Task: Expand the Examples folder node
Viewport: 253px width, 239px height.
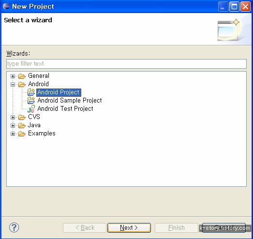Action: click(13, 134)
